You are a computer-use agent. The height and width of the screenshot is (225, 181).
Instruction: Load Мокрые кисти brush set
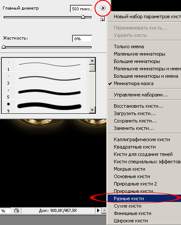coord(145,169)
